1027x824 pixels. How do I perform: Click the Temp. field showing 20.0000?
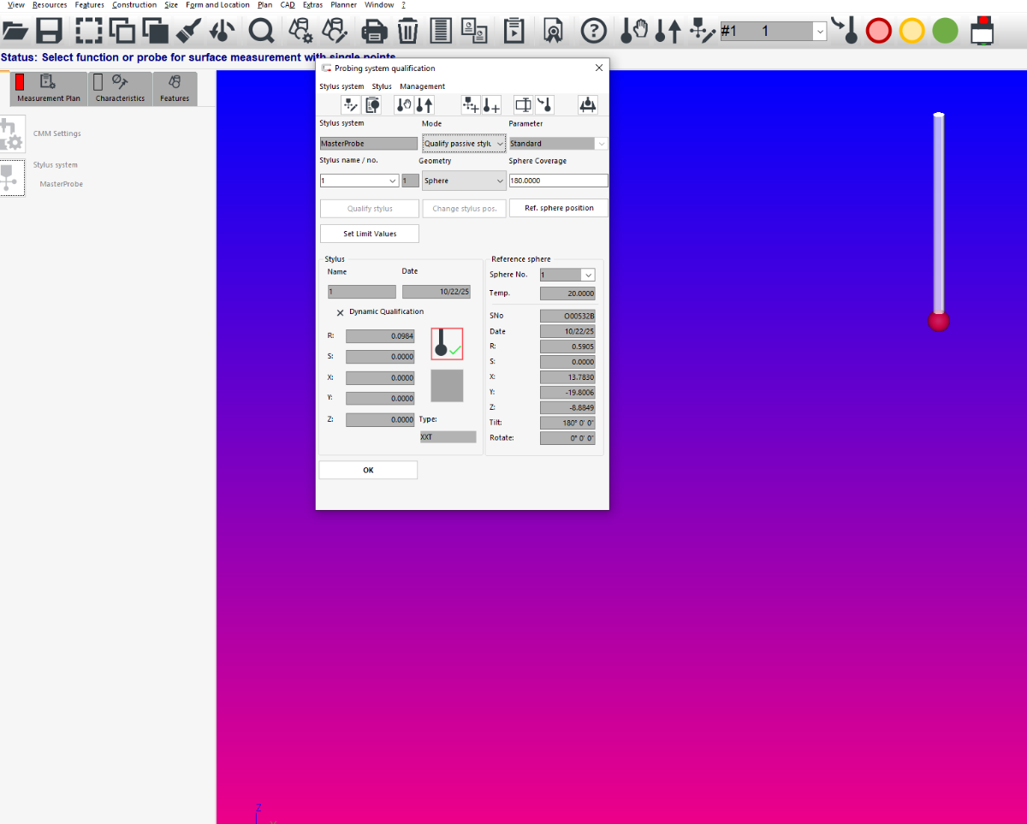[x=567, y=293]
